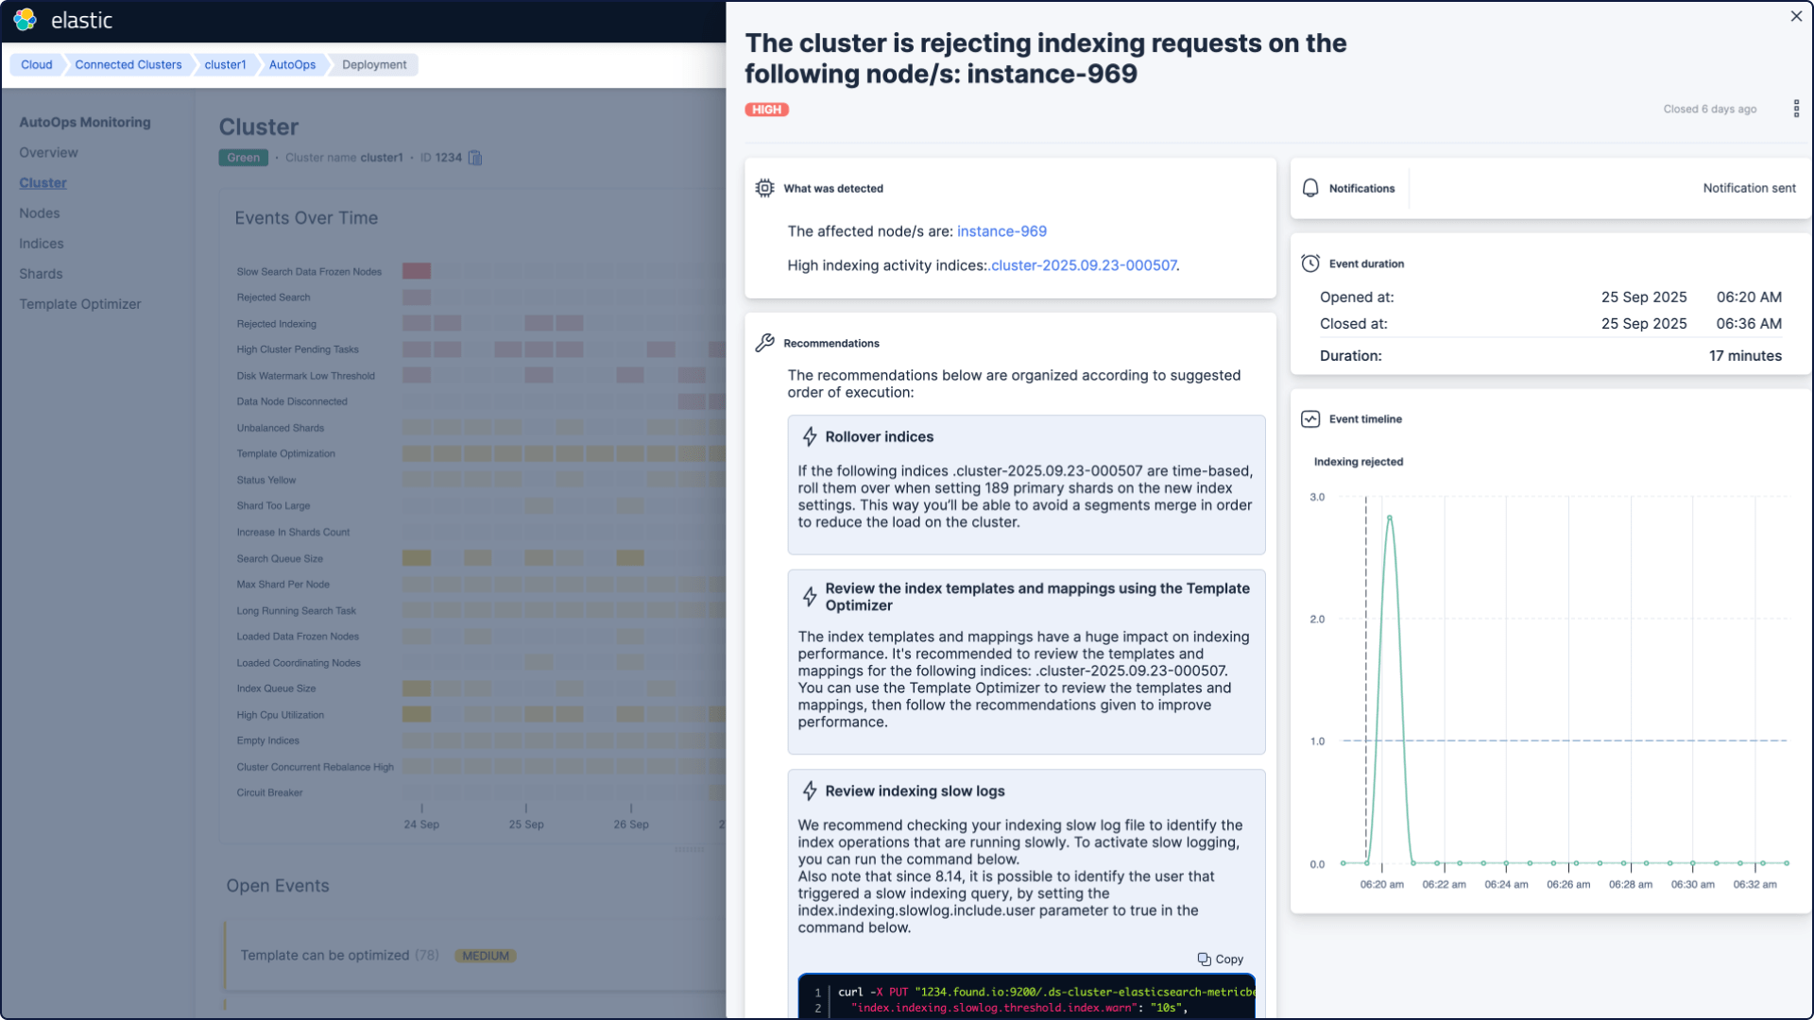Click the Event timeline chart icon

tap(1310, 419)
